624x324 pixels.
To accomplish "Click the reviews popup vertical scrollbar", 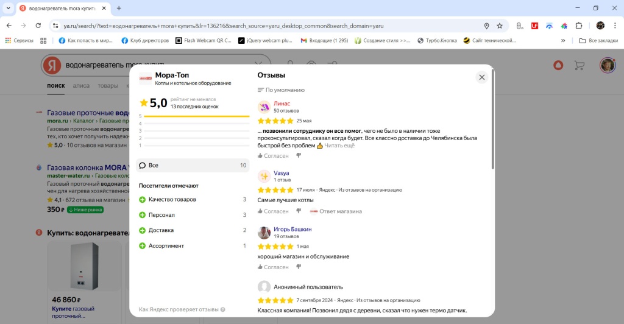I will (x=492, y=122).
